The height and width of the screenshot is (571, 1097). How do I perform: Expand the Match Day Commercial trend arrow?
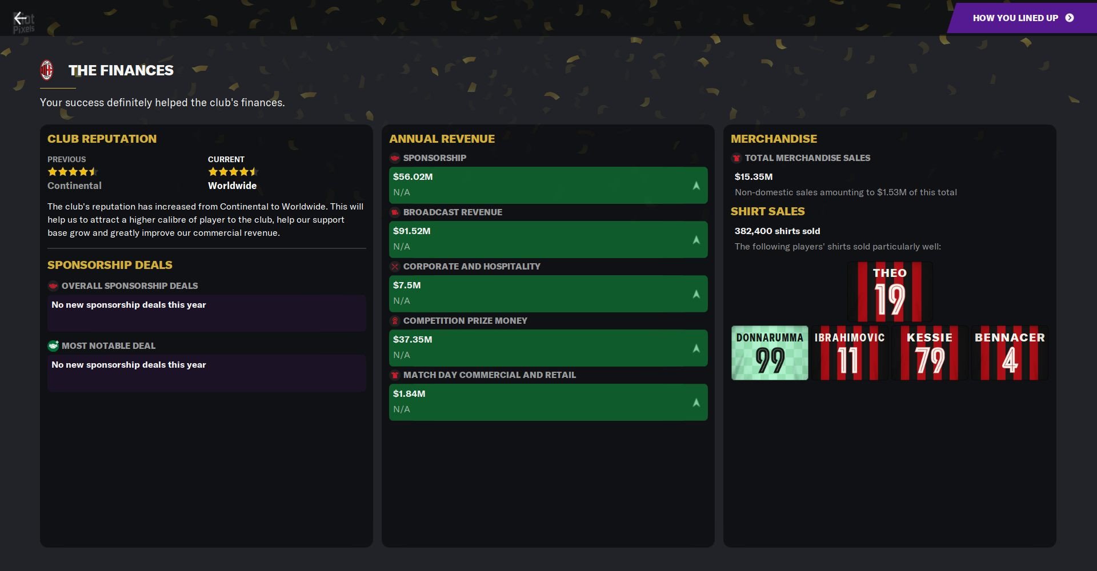696,402
